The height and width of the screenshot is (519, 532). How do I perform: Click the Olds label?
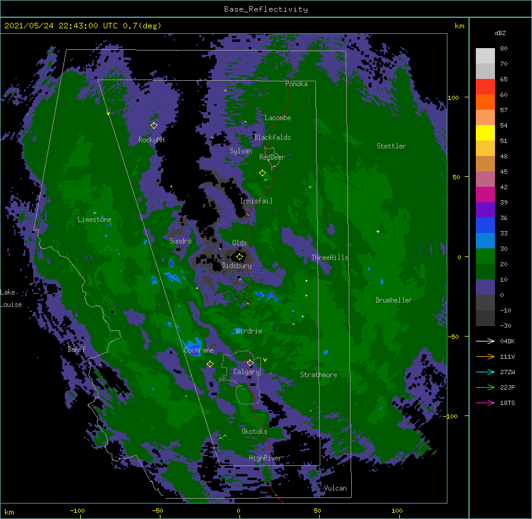(239, 243)
